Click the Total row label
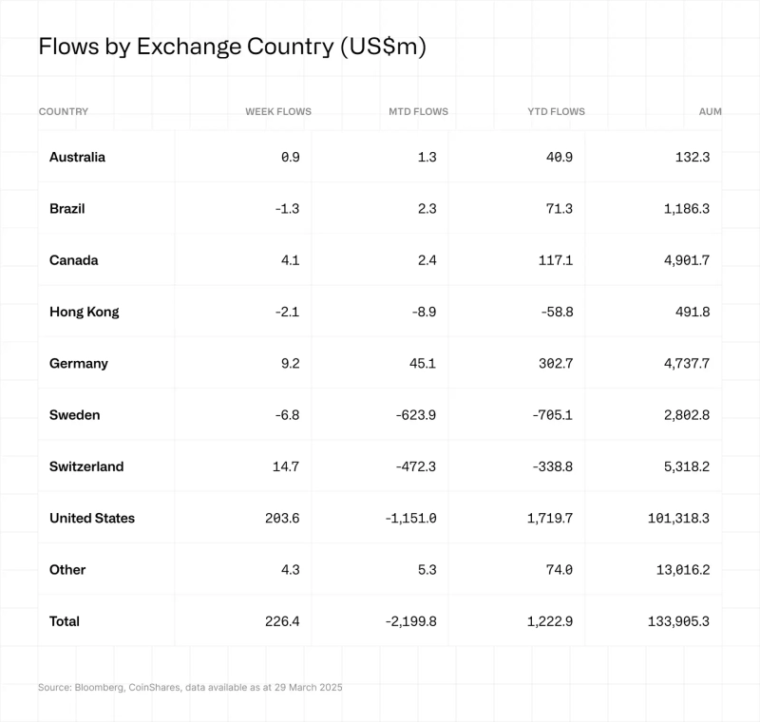 point(65,621)
